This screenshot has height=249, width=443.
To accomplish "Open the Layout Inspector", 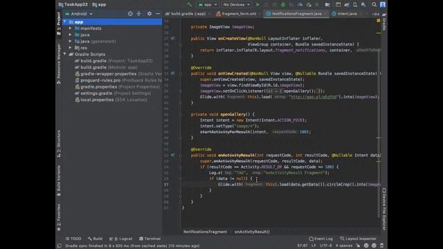I will point(359,239).
